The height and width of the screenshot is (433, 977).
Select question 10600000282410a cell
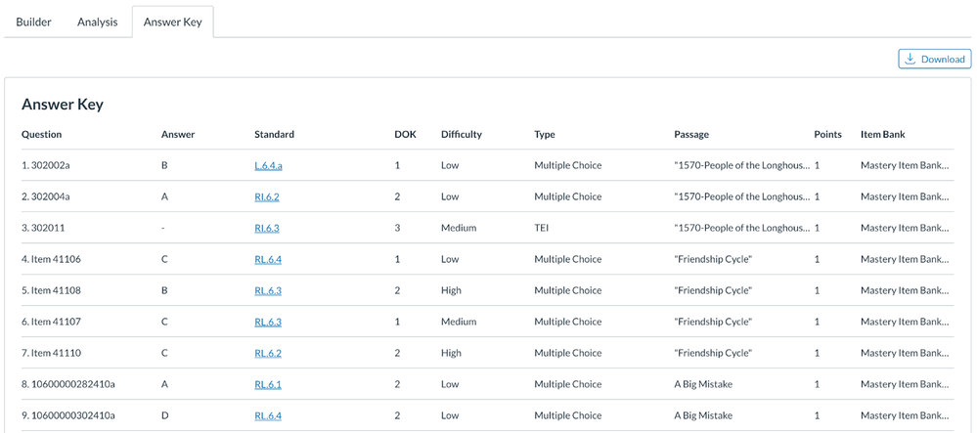pyautogui.click(x=67, y=384)
